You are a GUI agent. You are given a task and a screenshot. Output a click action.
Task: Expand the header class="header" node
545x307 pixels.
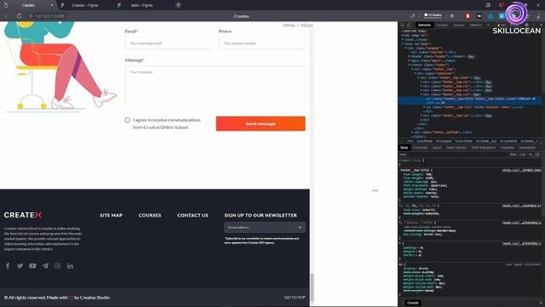click(x=409, y=56)
